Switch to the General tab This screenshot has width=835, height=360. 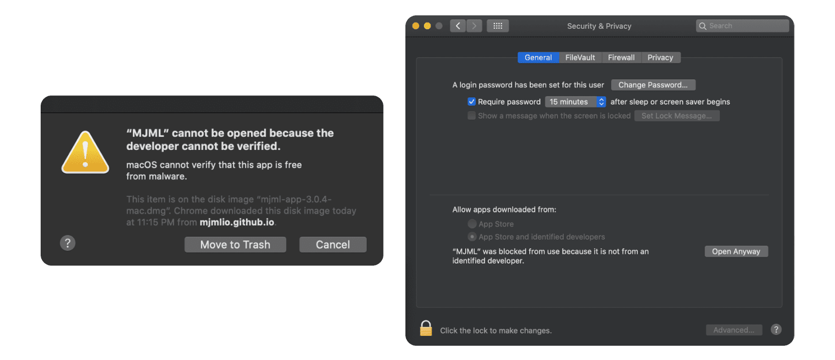coord(538,58)
